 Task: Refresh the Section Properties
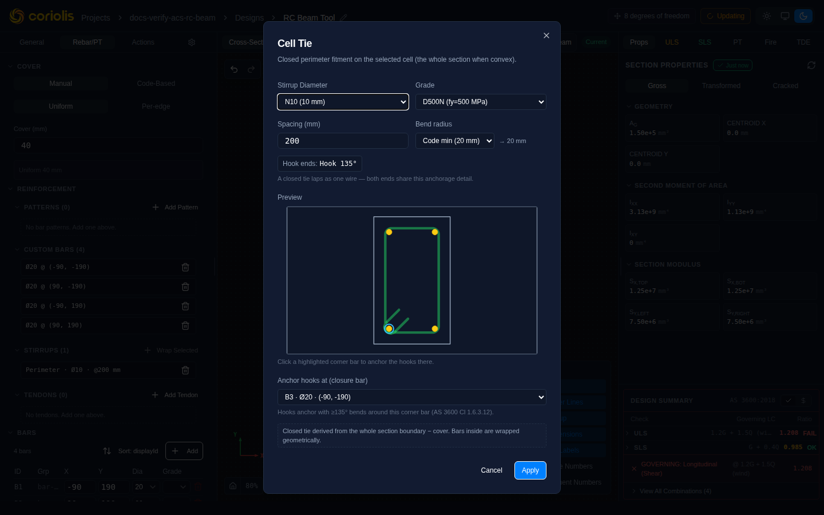[811, 65]
